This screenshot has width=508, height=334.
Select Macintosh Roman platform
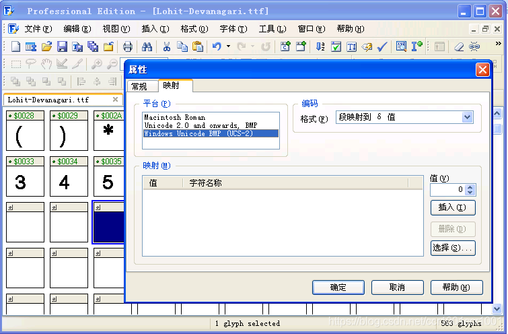pos(211,117)
